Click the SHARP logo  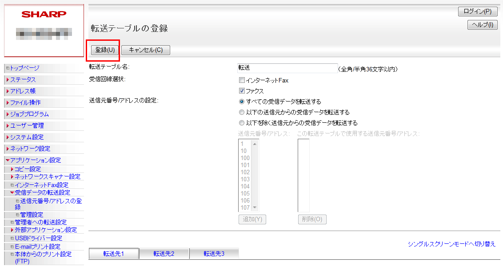click(44, 14)
